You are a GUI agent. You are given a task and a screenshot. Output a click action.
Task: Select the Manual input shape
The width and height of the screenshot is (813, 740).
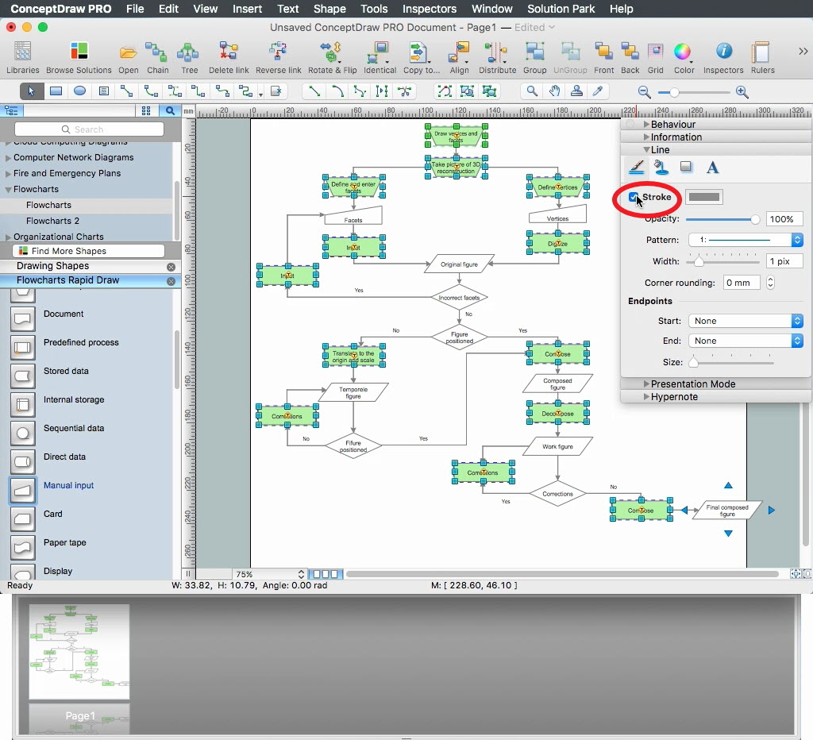point(23,490)
